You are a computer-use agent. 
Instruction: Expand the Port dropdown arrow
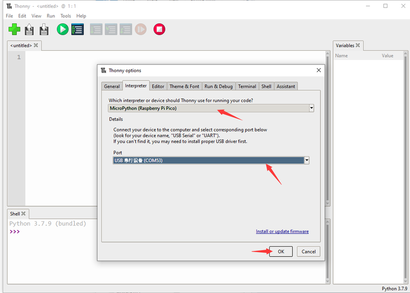point(306,160)
